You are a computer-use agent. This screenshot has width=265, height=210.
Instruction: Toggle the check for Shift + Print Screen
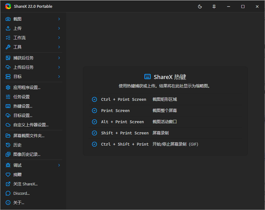tap(94, 133)
